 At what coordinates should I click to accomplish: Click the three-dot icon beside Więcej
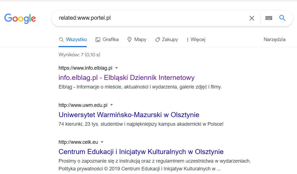coord(187,40)
